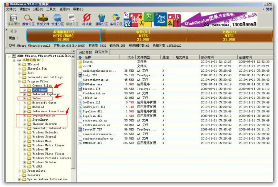Screen dimensions: 278x187
Task: Select DVDMaker.exe file icon
Action: pyautogui.click(x=80, y=84)
